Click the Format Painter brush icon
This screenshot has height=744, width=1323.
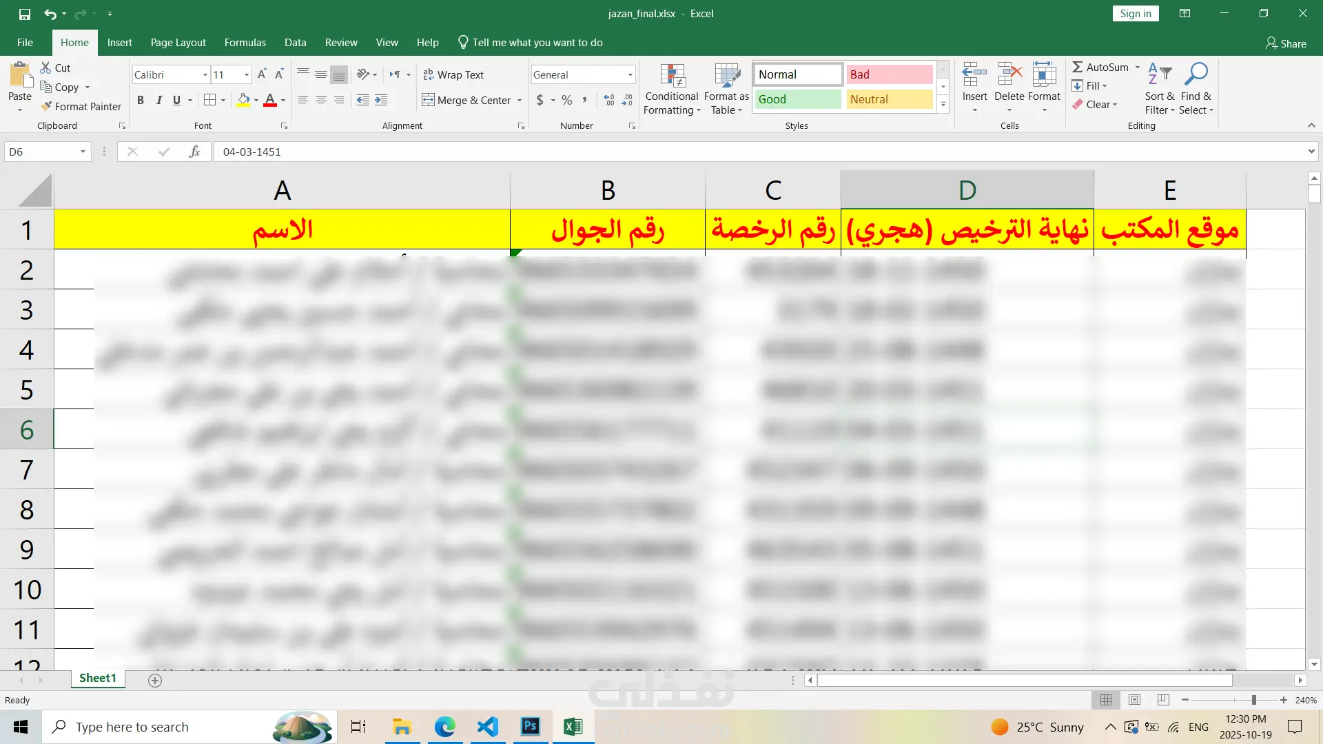point(46,106)
